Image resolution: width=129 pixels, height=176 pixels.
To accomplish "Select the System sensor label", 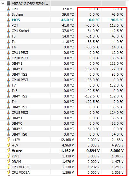I will 17,14.
